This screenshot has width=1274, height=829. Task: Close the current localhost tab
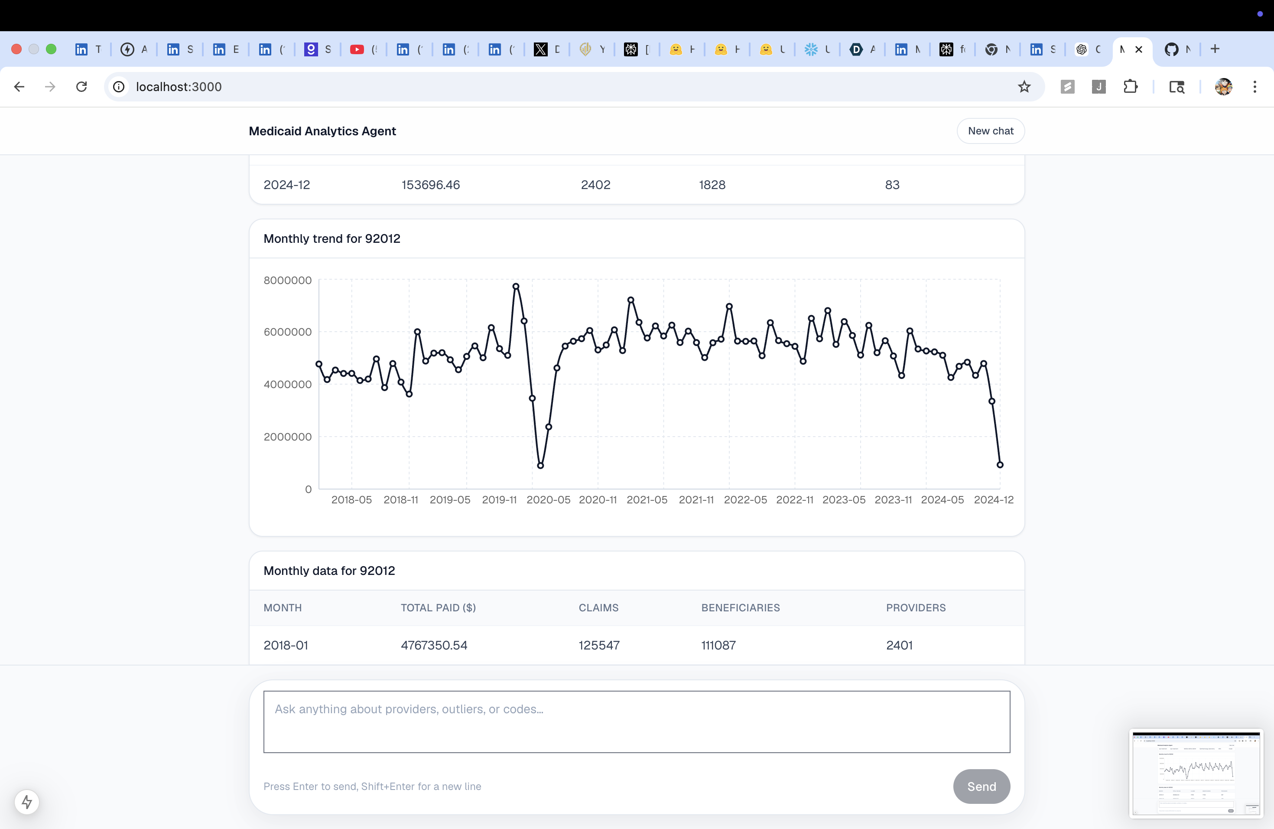tap(1139, 49)
